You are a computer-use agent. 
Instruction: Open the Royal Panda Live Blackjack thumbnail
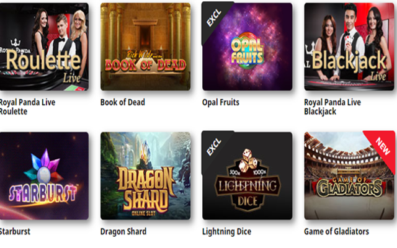coord(349,46)
